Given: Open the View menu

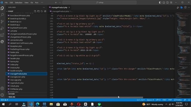Looking at the screenshot, I should 27,3.
